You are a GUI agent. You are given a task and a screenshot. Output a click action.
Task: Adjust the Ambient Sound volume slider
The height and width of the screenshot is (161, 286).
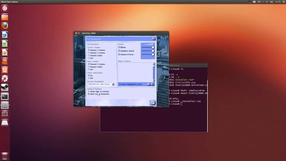[x=153, y=51]
